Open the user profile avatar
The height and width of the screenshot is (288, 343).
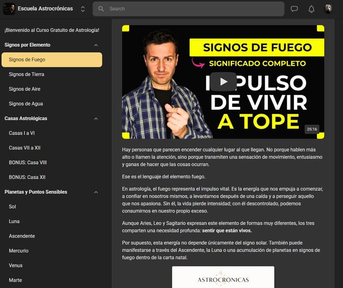(328, 9)
